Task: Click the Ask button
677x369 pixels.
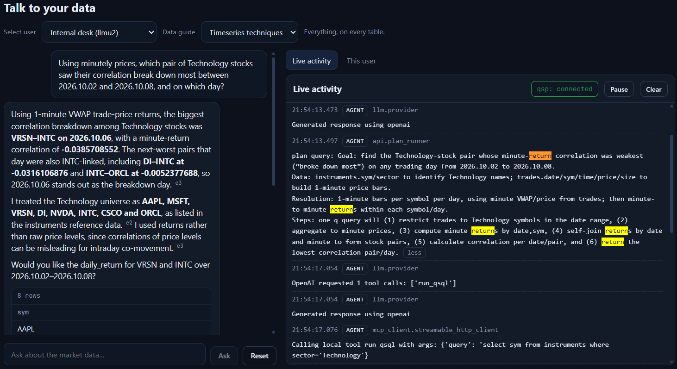Action: (224, 356)
